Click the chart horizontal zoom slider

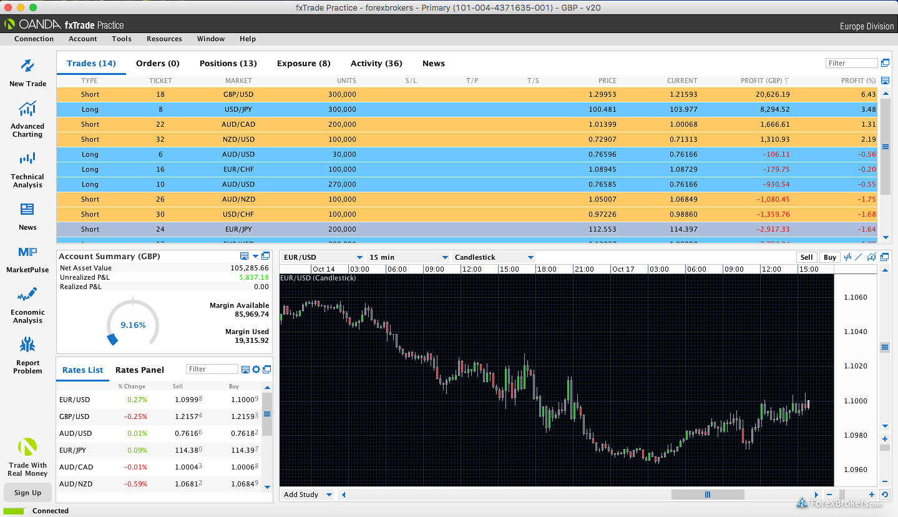coord(843,495)
